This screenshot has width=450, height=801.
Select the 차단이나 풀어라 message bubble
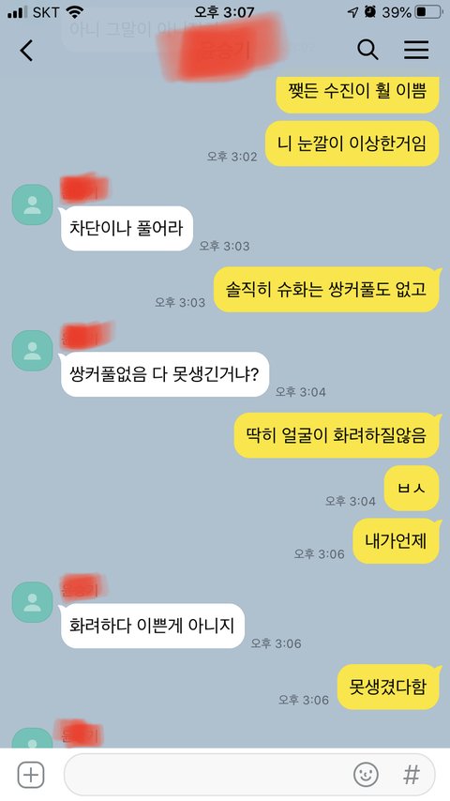[x=127, y=228]
